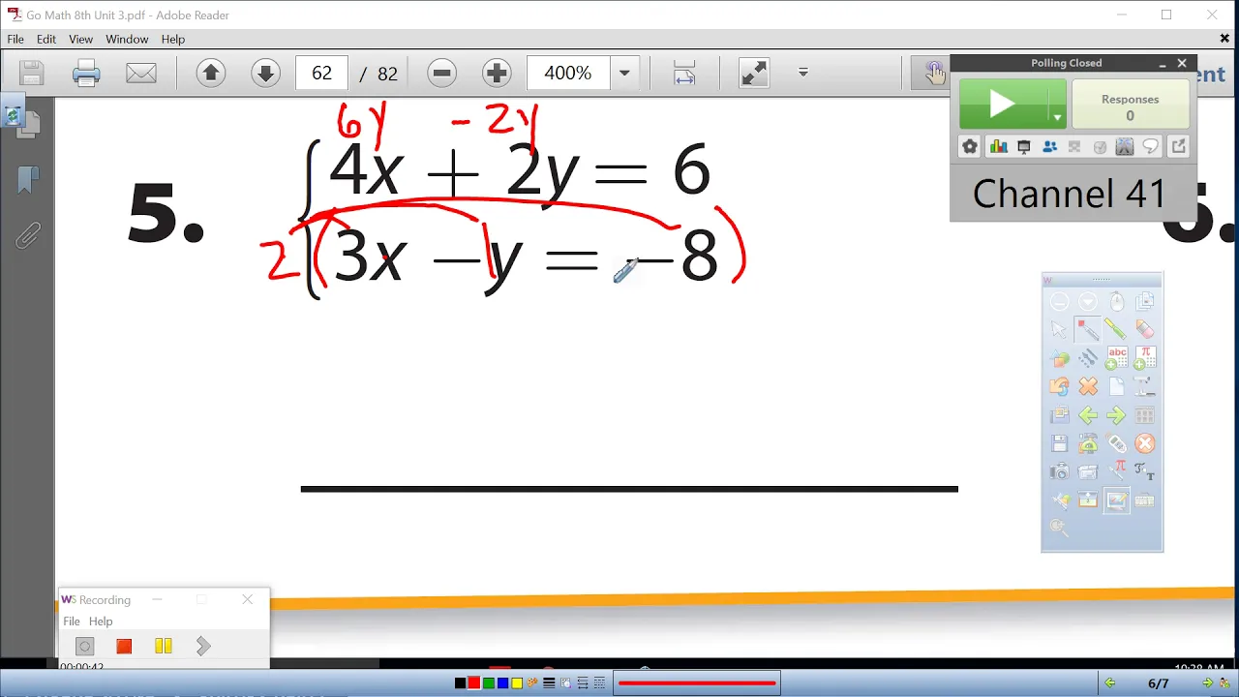Screen dimensions: 1239x697
Task: Click the speech bubble messaging icon
Action: [1151, 147]
